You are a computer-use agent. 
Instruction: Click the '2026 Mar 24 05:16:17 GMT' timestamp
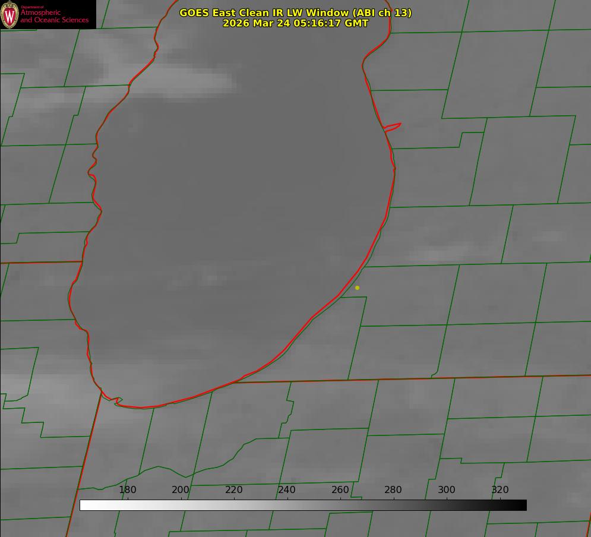pos(296,23)
